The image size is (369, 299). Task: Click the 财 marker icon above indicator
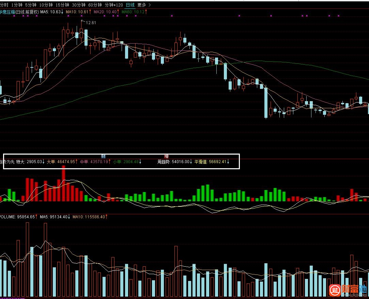click(103, 156)
